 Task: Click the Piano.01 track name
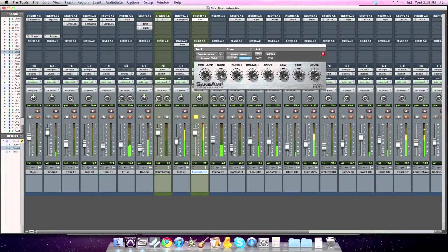[218, 172]
